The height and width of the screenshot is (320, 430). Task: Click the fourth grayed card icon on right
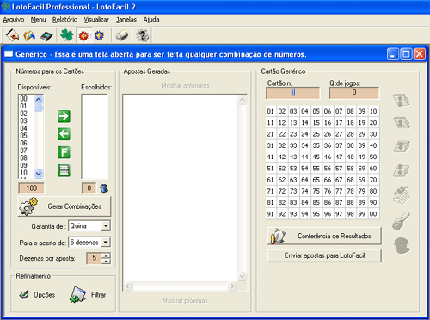(x=402, y=170)
